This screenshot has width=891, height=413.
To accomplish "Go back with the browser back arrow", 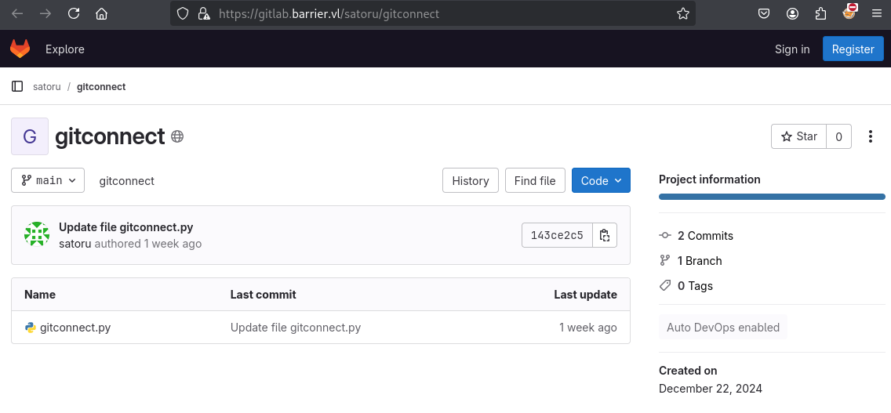I will (17, 13).
